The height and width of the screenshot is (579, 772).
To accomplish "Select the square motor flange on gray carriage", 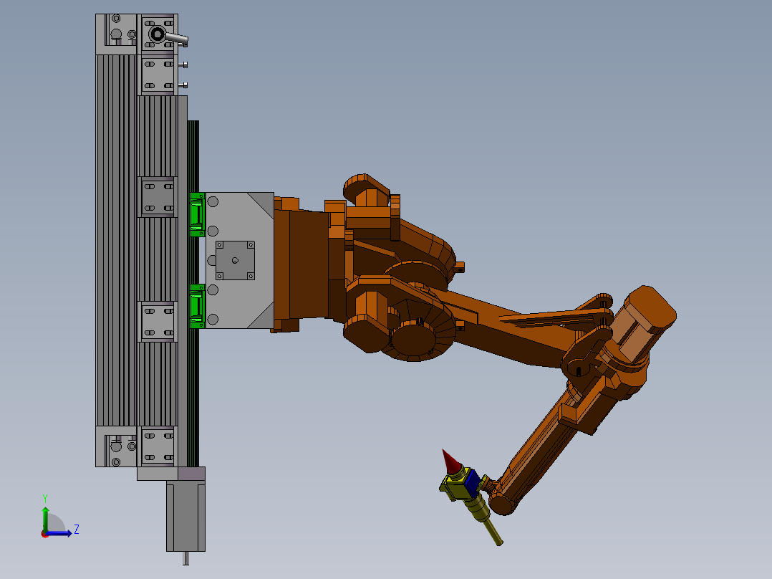I will coord(235,261).
